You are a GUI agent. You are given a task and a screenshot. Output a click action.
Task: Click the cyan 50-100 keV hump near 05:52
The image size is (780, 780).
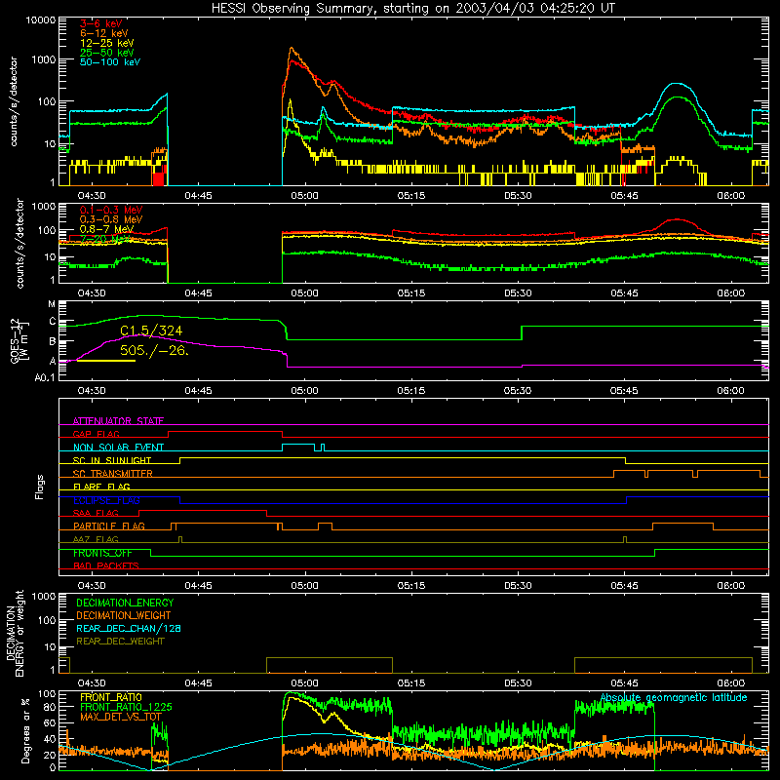tap(675, 85)
